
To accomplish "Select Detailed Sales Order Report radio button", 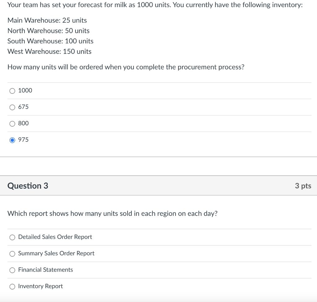I will pyautogui.click(x=12, y=237).
